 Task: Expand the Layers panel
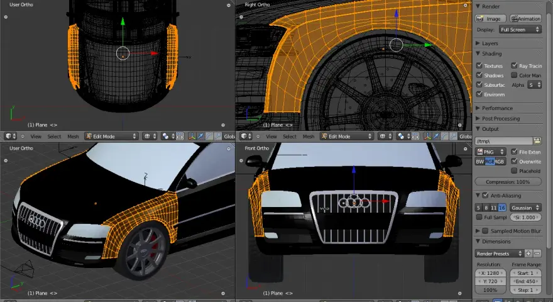pyautogui.click(x=478, y=43)
